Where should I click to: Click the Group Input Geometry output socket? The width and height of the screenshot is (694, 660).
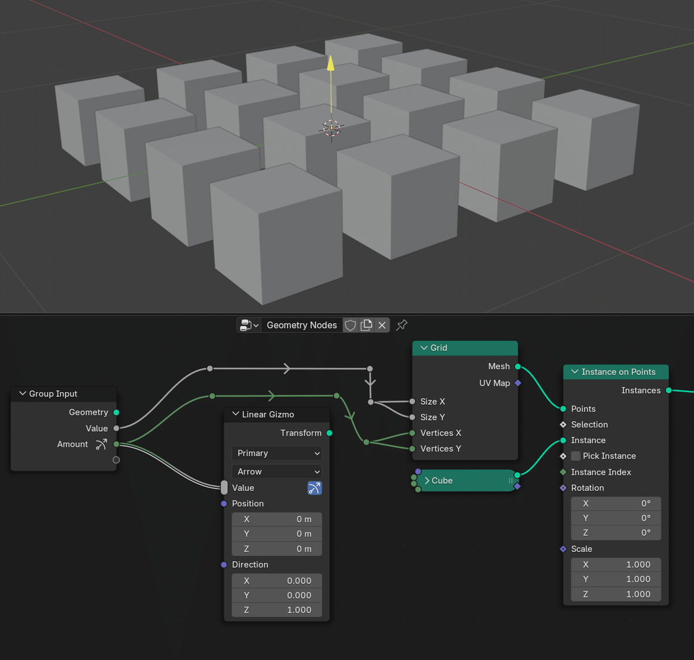click(116, 412)
